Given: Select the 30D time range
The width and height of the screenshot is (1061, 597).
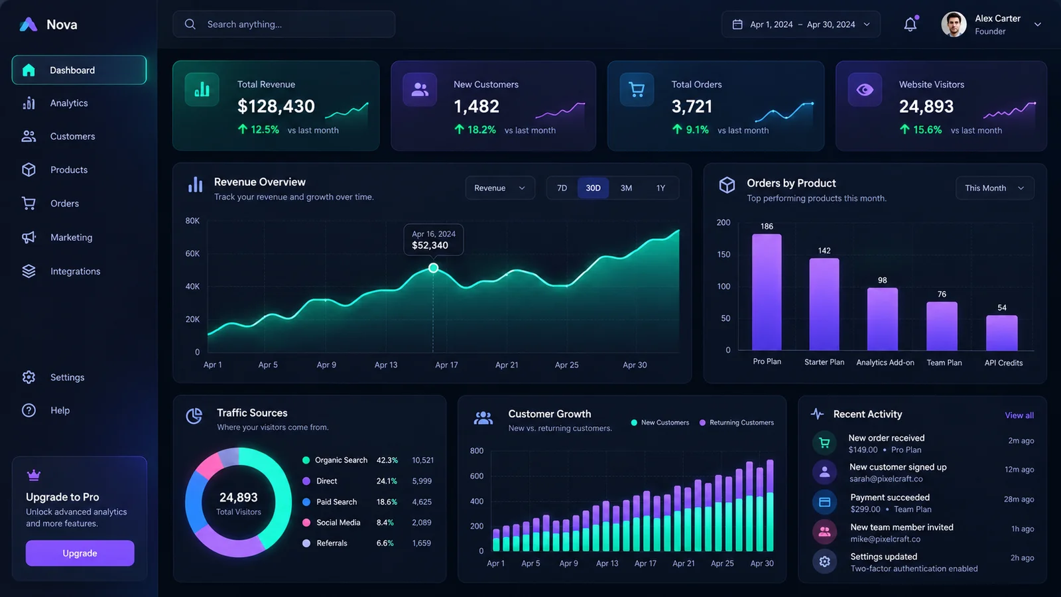Looking at the screenshot, I should [593, 188].
